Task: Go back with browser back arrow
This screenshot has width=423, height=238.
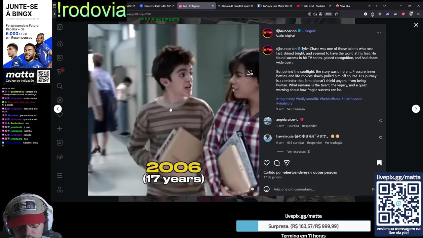Action: tap(55, 14)
